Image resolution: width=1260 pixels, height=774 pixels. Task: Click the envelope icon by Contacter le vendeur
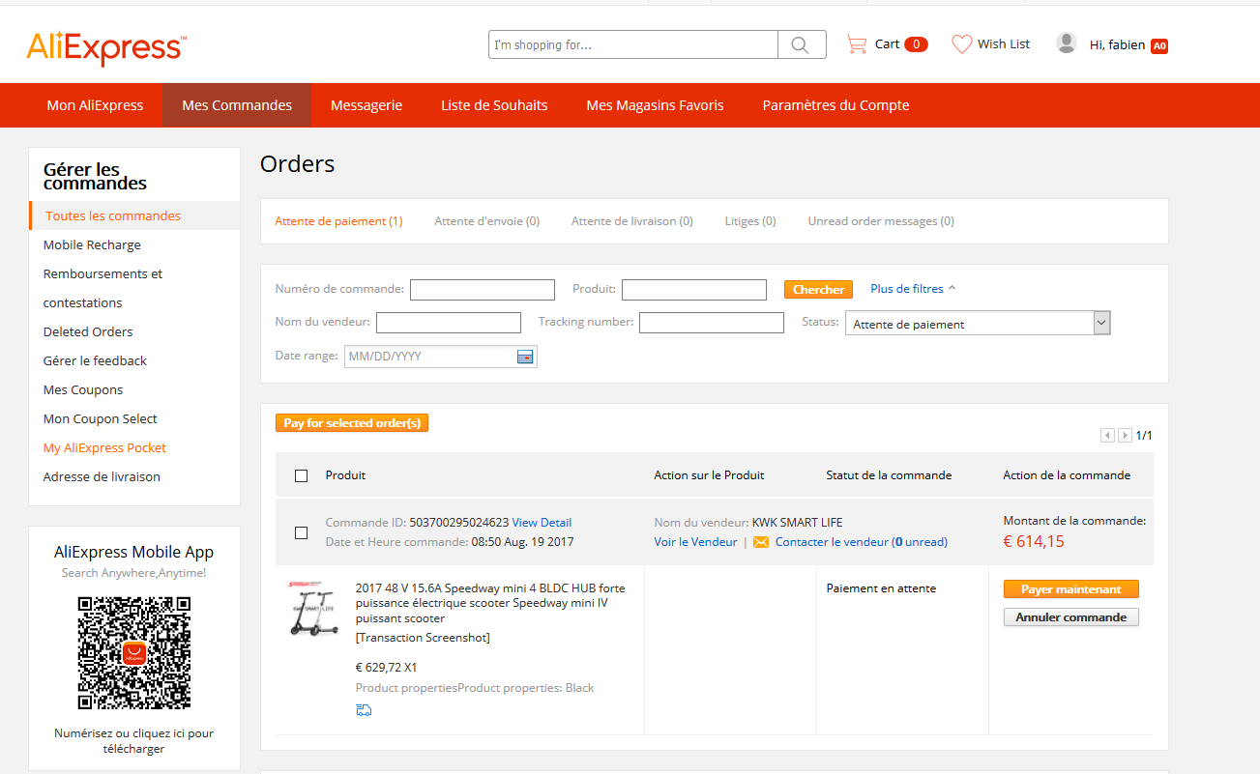761,542
